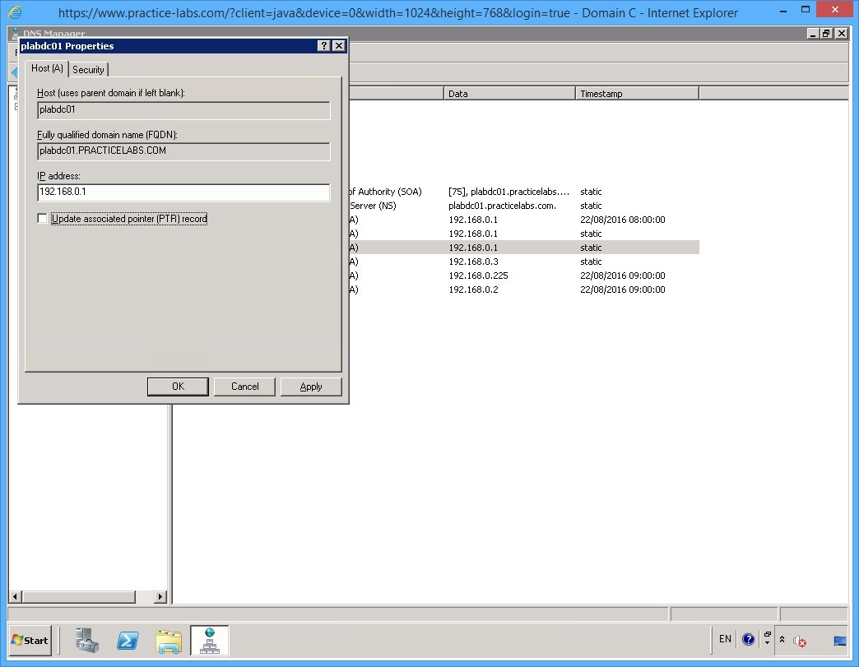859x667 pixels.
Task: Click the Apply button
Action: pyautogui.click(x=311, y=386)
